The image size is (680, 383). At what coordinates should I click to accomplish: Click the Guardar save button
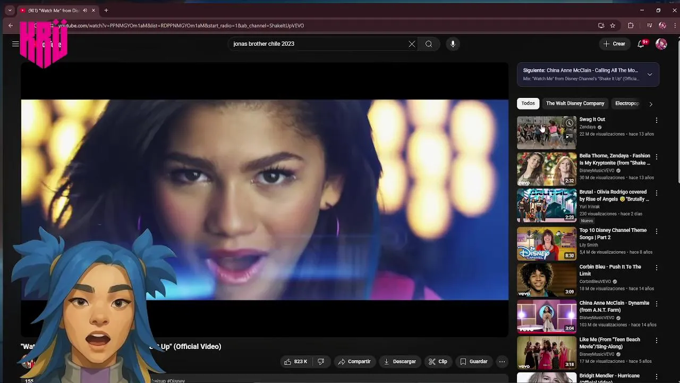[x=474, y=362]
